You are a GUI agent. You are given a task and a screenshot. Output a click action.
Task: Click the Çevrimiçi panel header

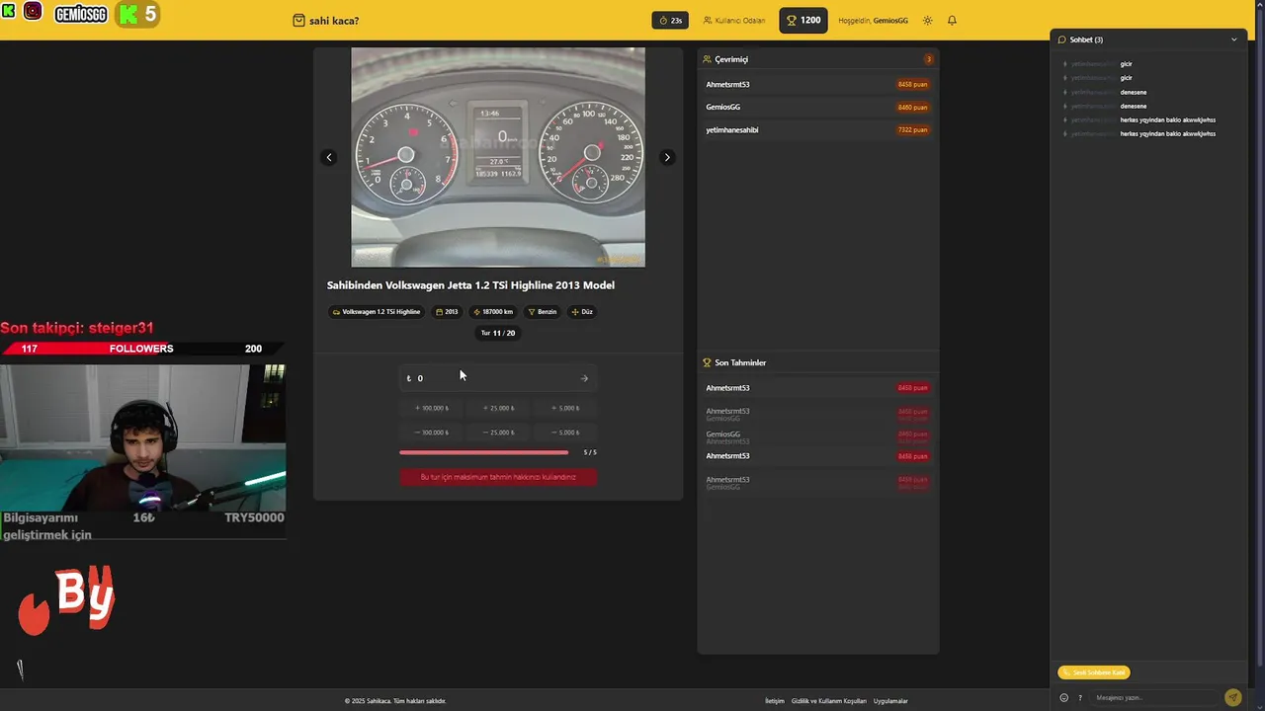818,59
